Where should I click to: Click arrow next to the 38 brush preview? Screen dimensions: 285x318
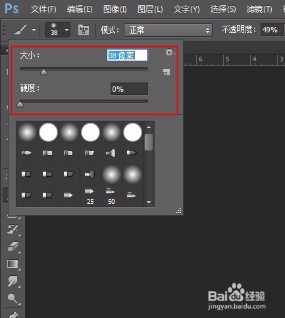66,30
